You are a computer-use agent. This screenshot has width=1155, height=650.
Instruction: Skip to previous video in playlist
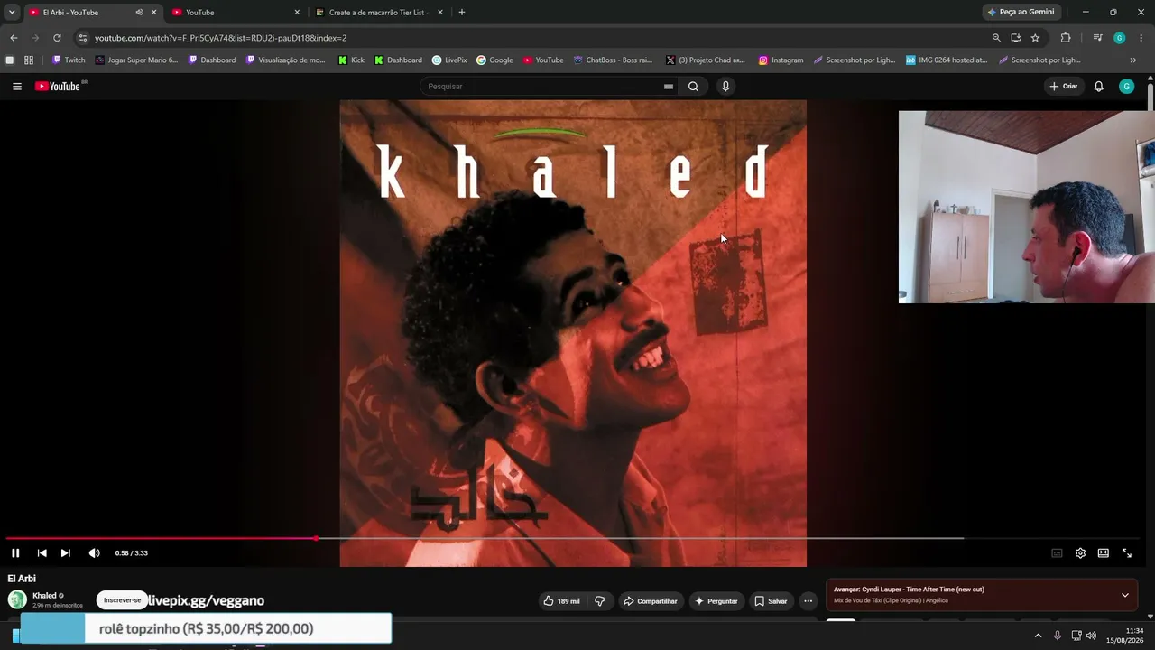(42, 553)
